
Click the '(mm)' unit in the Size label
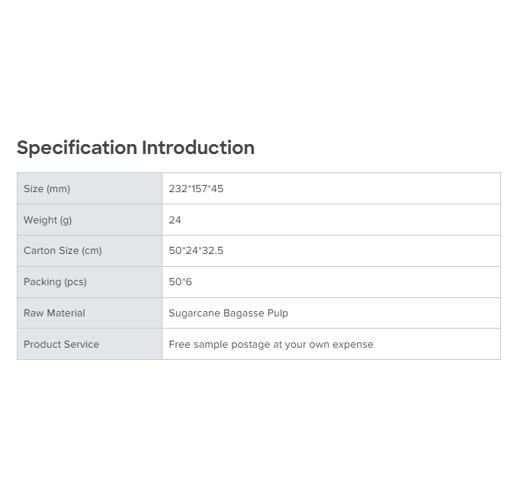click(58, 189)
